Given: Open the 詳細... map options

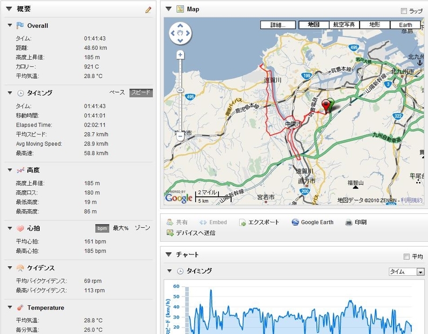Looking at the screenshot, I should 278,25.
